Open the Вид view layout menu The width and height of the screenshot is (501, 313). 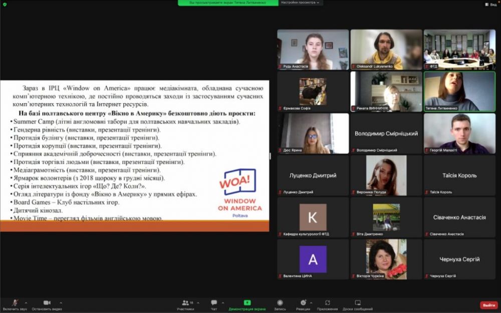point(490,4)
